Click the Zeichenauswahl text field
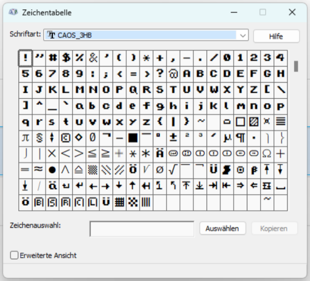 [142, 229]
